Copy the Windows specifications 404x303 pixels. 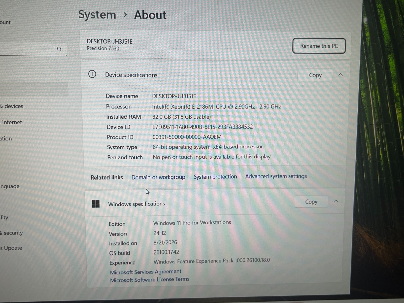[x=311, y=202]
